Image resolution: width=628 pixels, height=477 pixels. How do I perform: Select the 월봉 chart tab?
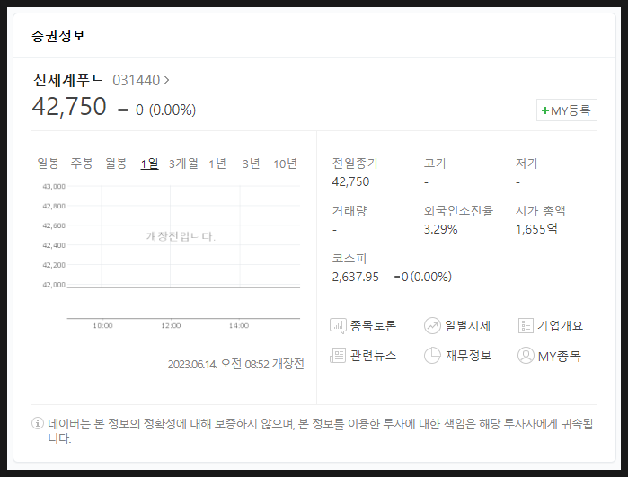coord(116,163)
